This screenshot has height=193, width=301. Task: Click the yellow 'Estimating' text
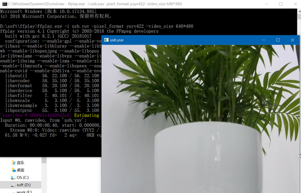[x=87, y=115]
